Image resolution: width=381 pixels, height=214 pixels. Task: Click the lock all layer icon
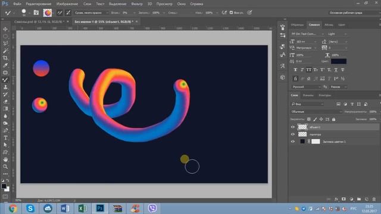click(x=333, y=119)
